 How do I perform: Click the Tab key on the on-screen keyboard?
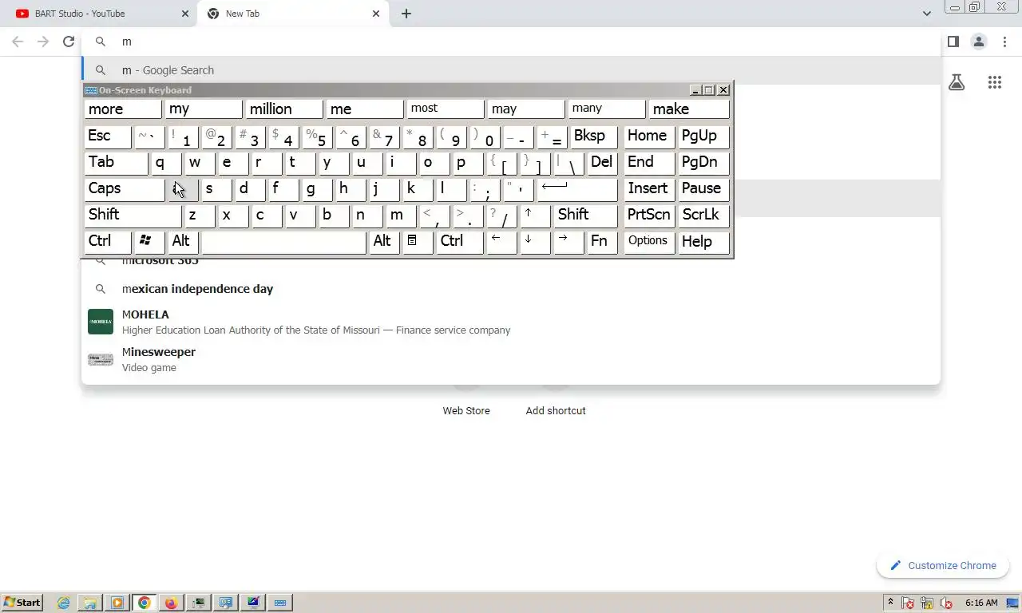click(116, 163)
